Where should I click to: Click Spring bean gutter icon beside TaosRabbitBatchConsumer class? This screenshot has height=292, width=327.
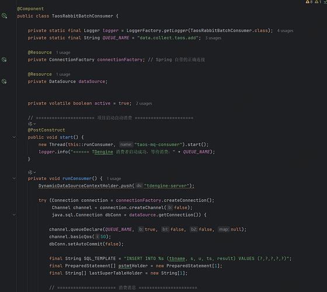(4, 16)
